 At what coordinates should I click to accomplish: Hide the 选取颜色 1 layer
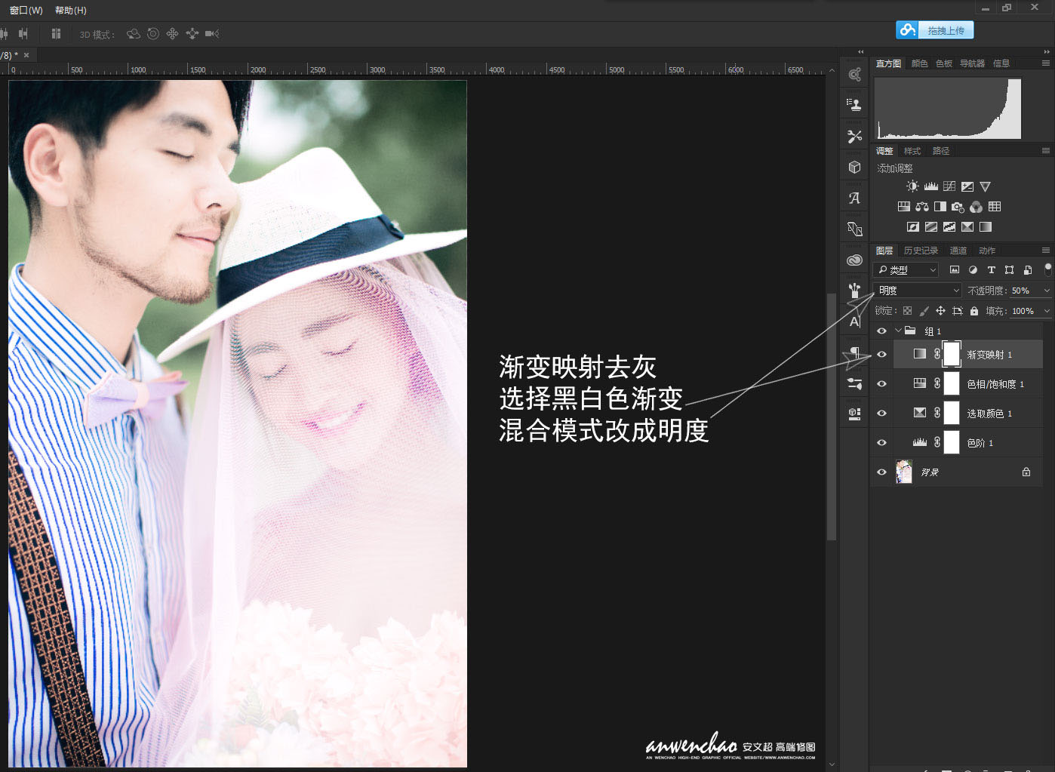pyautogui.click(x=881, y=413)
